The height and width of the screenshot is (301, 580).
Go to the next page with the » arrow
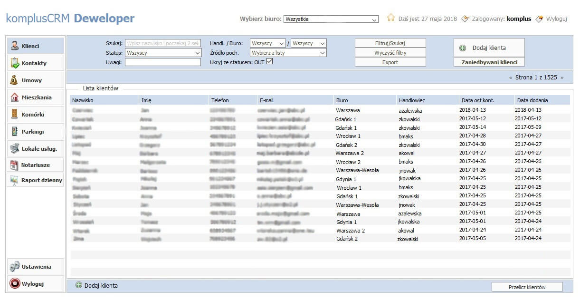coord(562,78)
